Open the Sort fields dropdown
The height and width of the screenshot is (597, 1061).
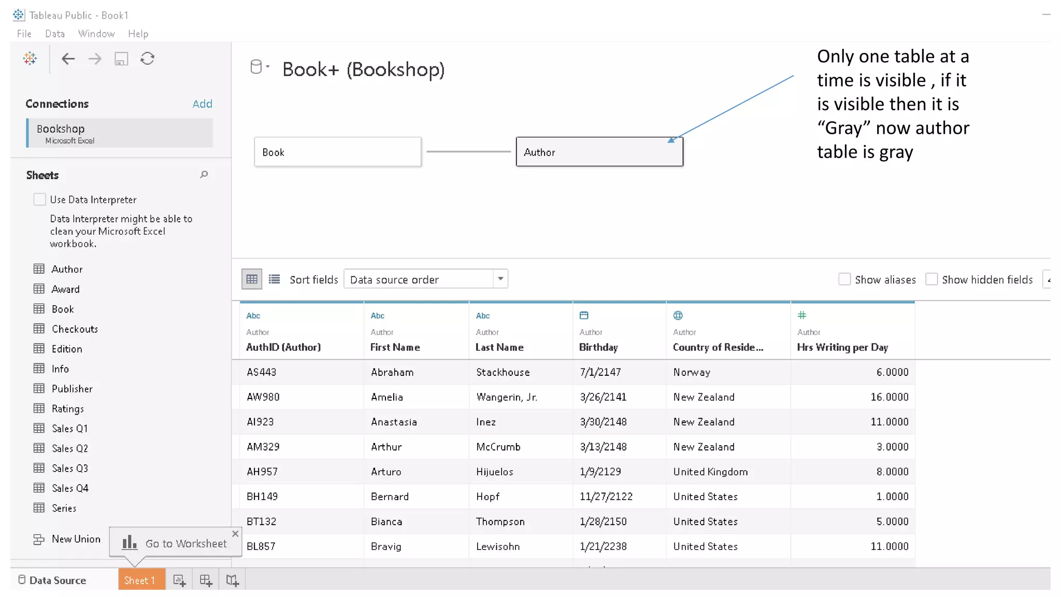point(425,280)
